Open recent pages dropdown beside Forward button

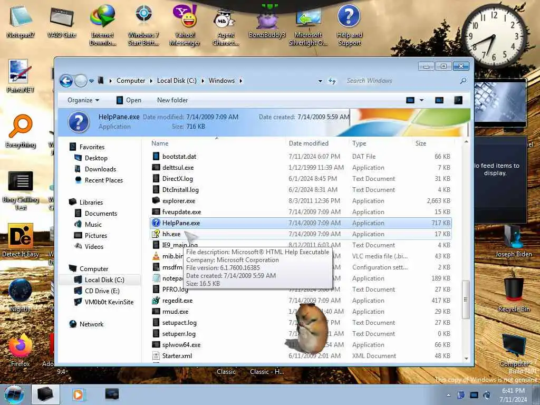92,81
